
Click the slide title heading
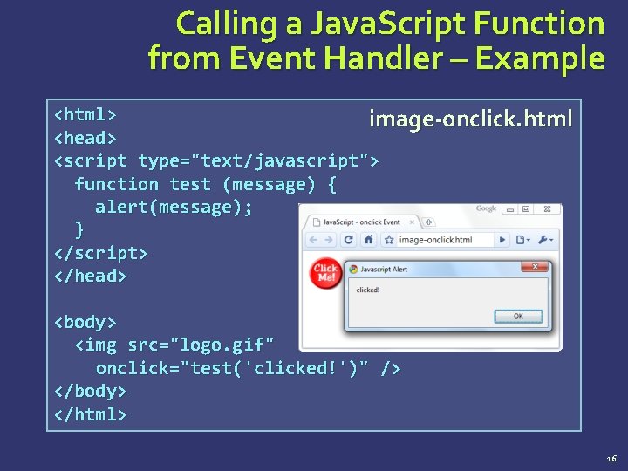tap(377, 40)
